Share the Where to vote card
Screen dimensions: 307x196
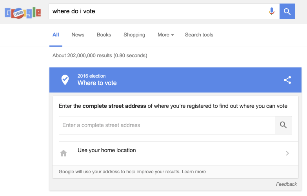pyautogui.click(x=287, y=80)
